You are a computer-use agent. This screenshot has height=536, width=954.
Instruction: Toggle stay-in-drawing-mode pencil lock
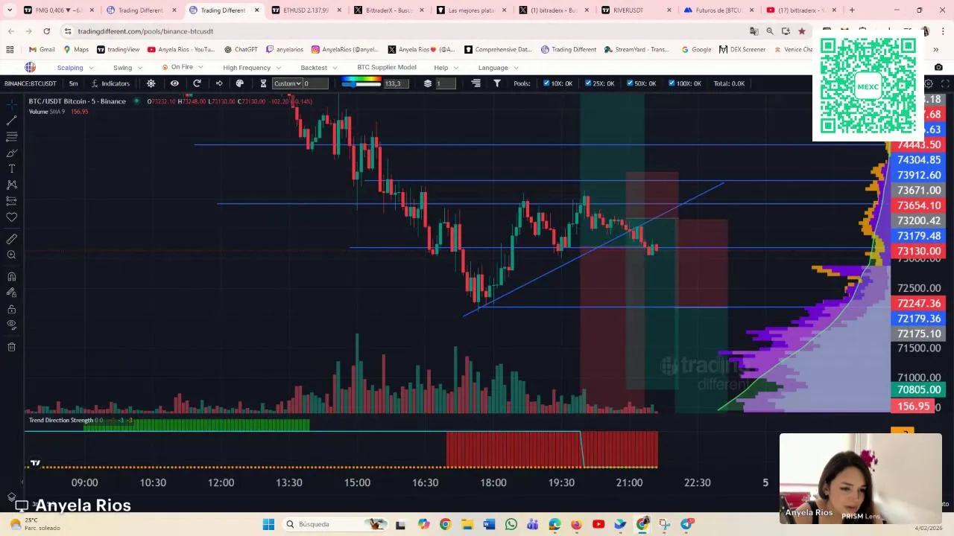coord(11,293)
